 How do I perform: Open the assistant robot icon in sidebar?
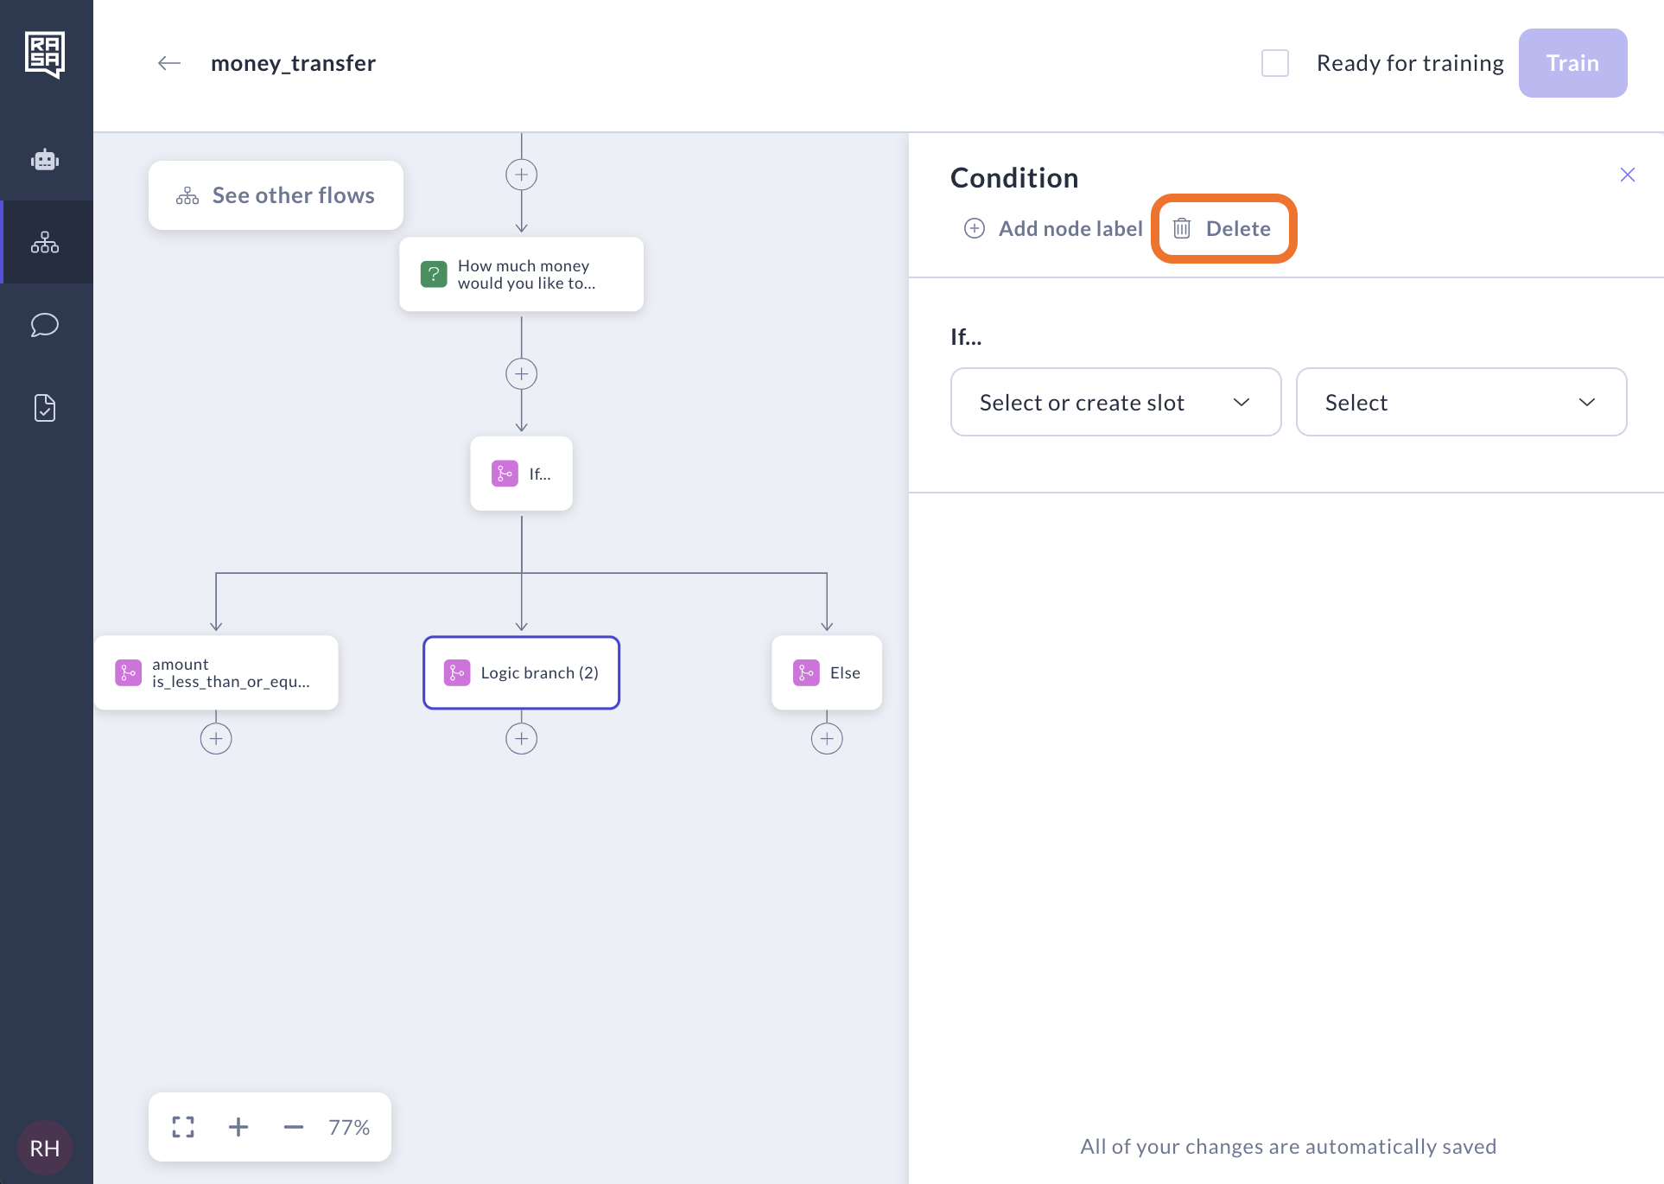point(45,160)
